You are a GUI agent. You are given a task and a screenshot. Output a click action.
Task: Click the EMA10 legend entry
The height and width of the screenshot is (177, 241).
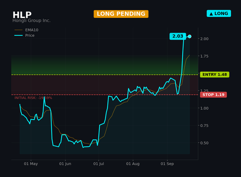click(27, 30)
